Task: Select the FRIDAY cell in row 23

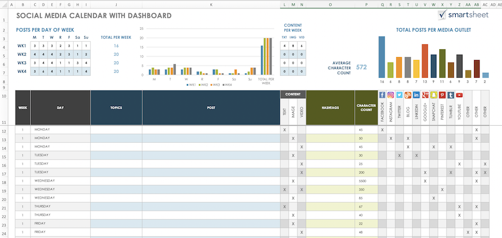Action: [60, 223]
